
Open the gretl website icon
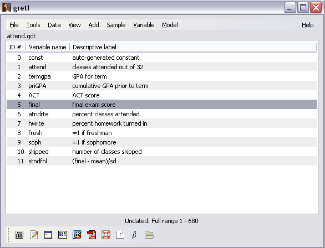[77, 235]
